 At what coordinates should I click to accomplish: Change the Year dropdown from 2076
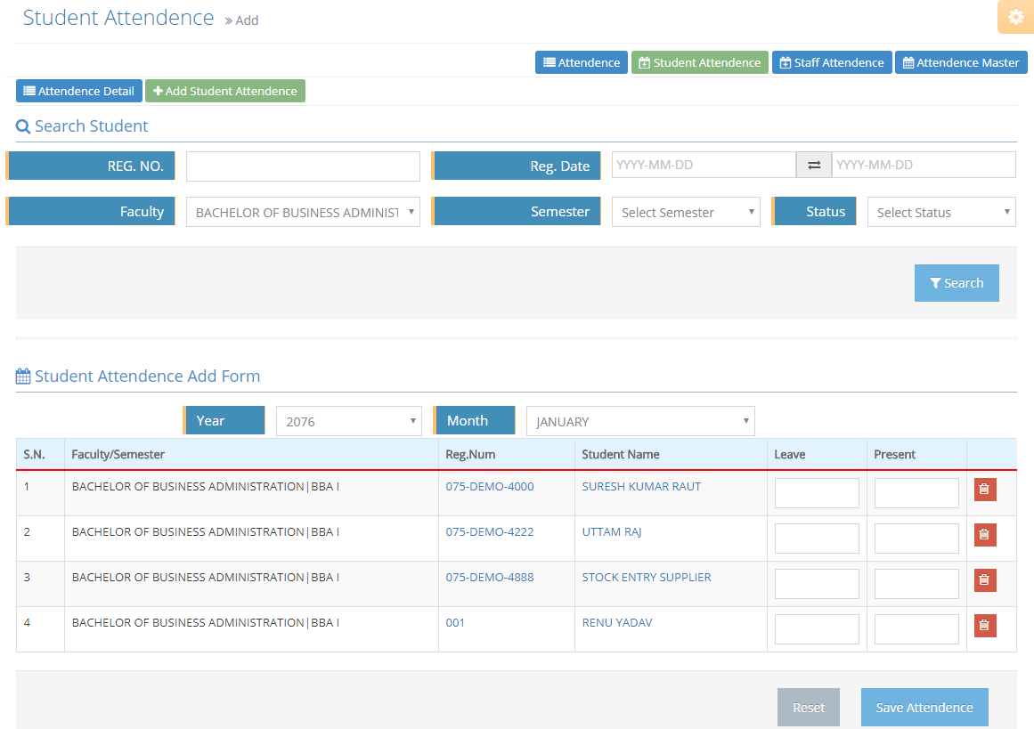[348, 421]
